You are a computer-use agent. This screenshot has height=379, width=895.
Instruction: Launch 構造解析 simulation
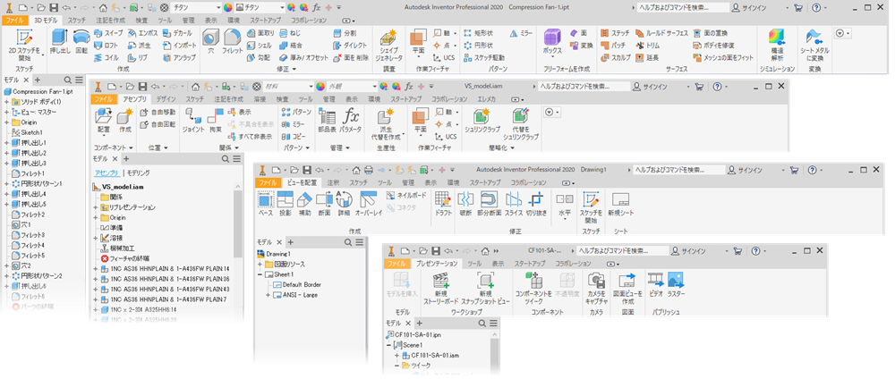coord(776,45)
